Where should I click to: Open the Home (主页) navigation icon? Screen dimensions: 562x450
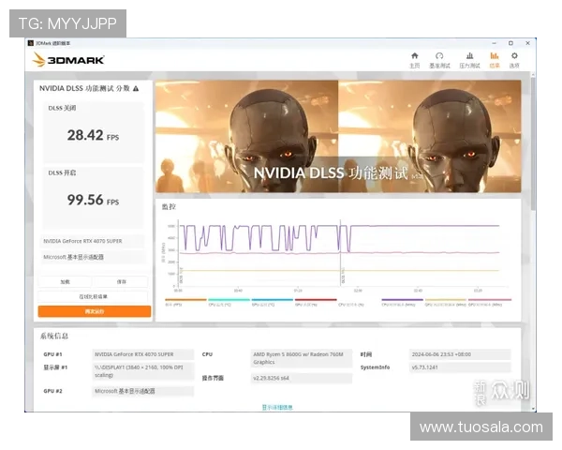coord(414,59)
